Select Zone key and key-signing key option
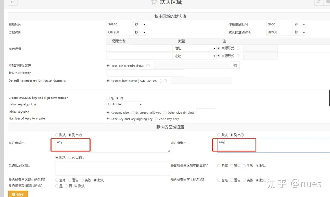330x197 pixels. click(x=108, y=119)
